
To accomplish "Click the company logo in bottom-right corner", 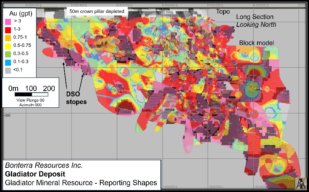I will [x=300, y=183].
